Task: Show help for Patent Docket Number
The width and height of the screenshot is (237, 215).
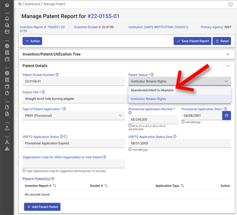Action: point(57,74)
